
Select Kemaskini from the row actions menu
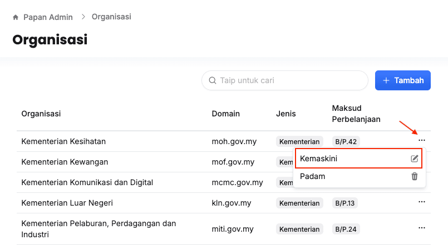point(319,159)
